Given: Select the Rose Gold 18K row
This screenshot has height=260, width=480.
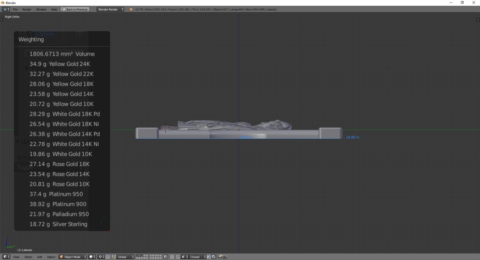Looking at the screenshot, I should click(x=59, y=164).
